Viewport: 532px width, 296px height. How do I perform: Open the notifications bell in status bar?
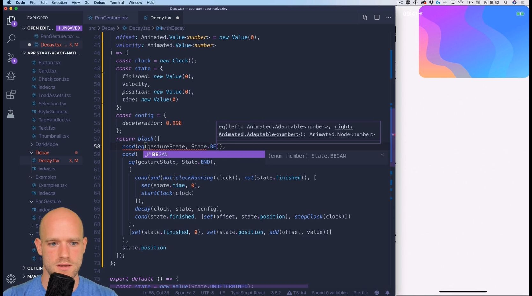click(x=387, y=293)
